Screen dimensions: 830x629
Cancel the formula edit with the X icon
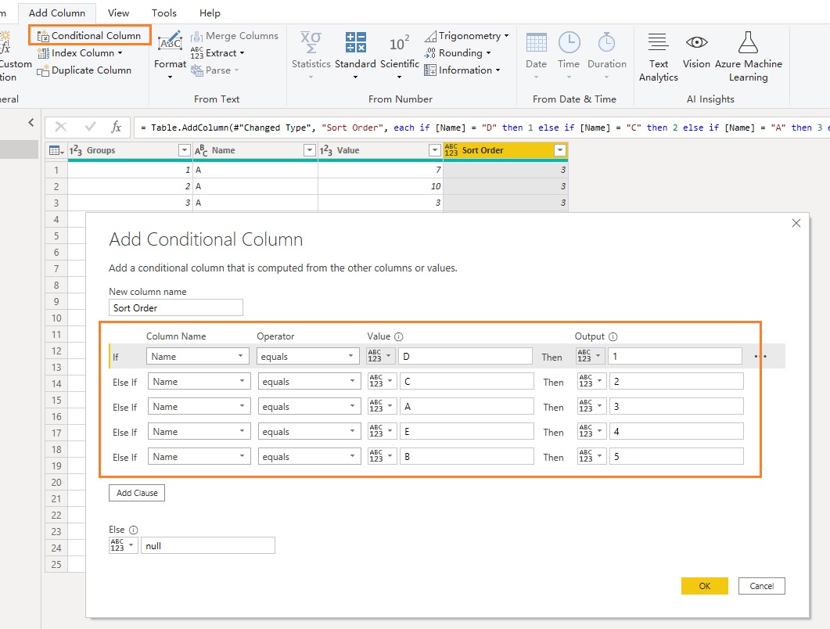tap(61, 127)
